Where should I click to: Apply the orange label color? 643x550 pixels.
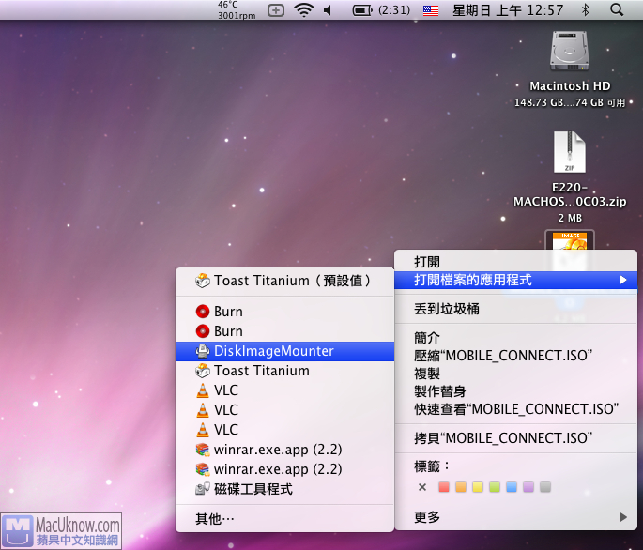pos(461,487)
